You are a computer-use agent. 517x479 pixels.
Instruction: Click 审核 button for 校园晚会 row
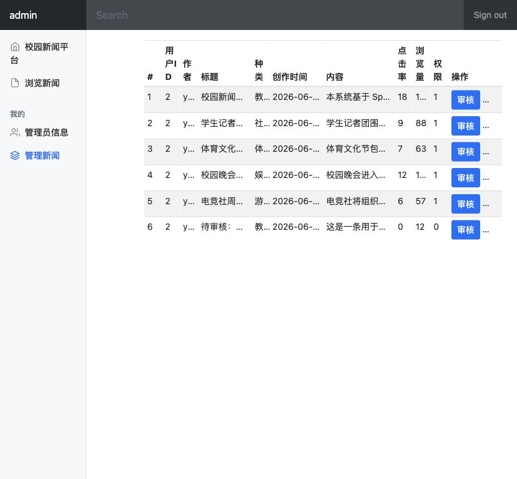pyautogui.click(x=465, y=177)
